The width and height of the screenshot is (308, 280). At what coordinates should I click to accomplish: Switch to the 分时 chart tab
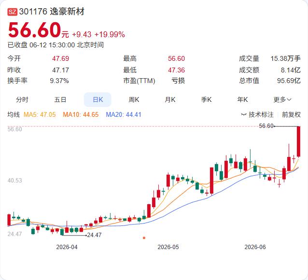coord(22,99)
